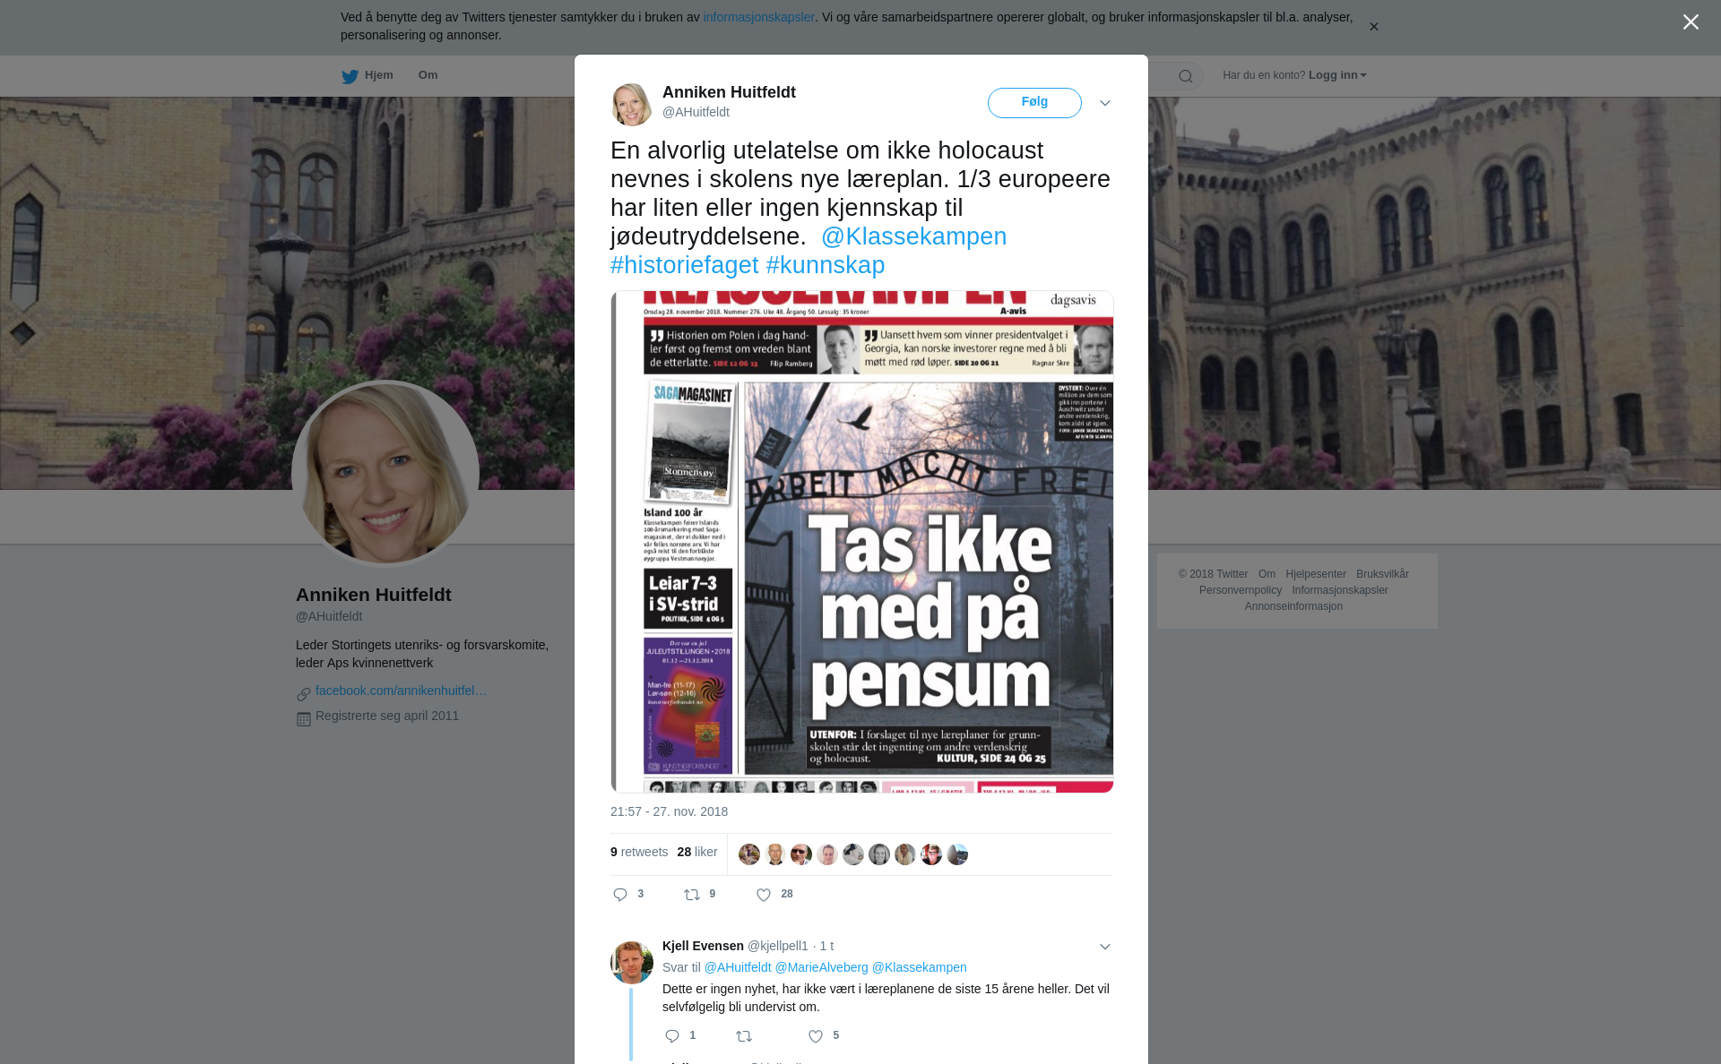Open the #historiefaget hashtag

[685, 265]
